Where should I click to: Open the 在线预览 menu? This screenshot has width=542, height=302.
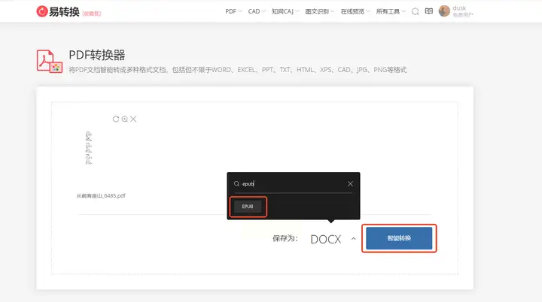355,11
